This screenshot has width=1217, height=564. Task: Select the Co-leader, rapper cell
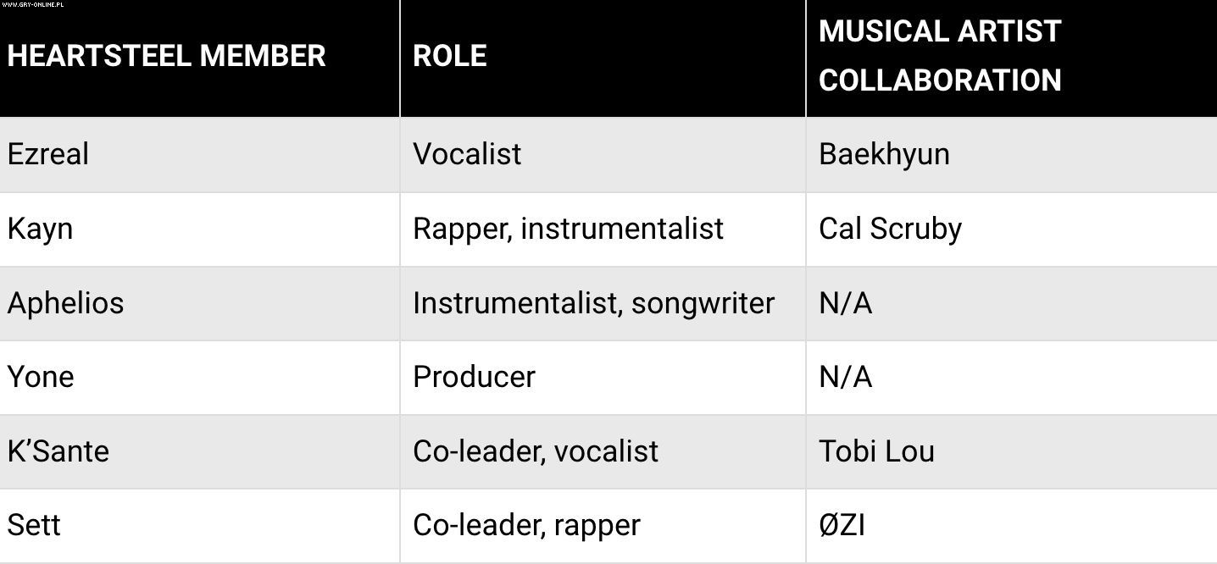526,525
